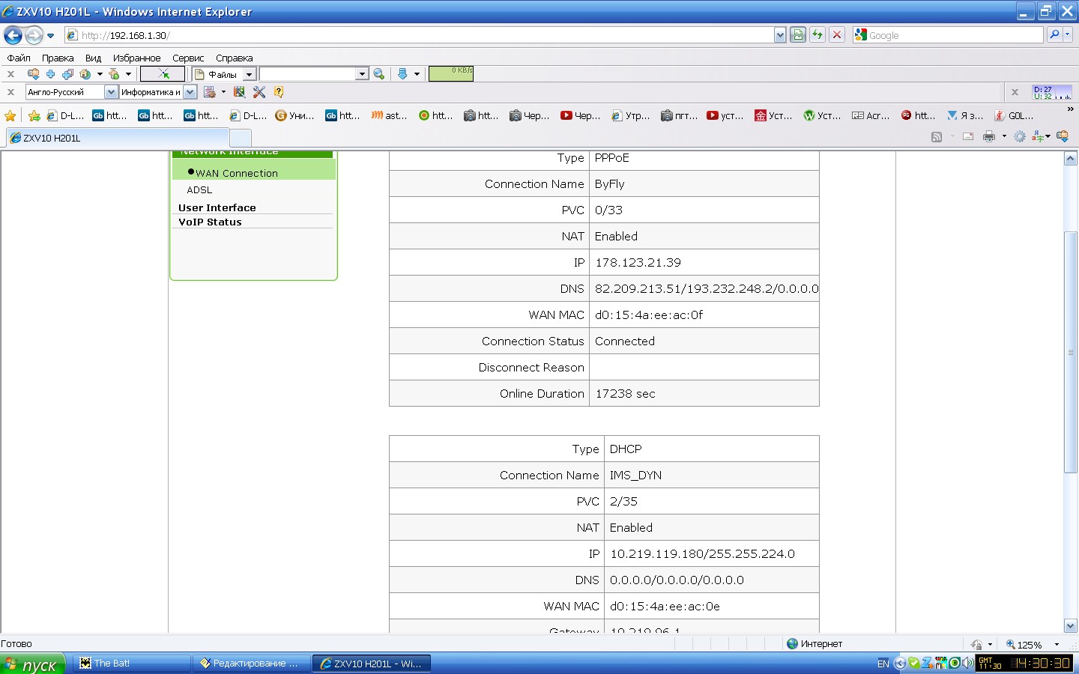The height and width of the screenshot is (674, 1079).
Task: Stop loading the page
Action: (837, 35)
